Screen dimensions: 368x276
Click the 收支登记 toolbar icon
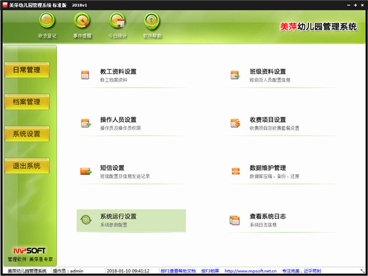tap(47, 21)
